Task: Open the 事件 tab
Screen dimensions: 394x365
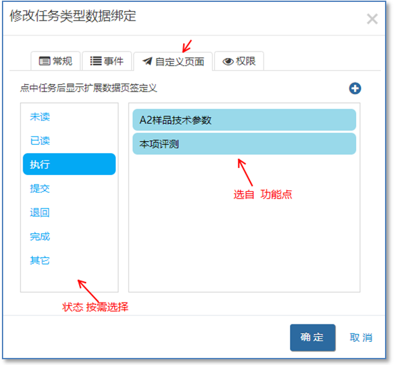Action: pos(107,61)
